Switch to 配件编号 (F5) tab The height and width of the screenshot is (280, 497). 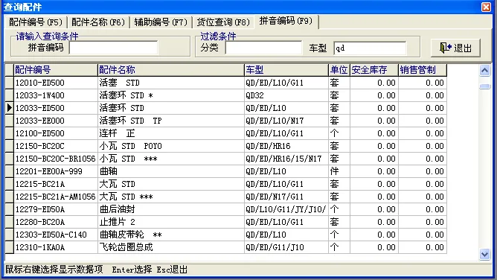tap(36, 22)
